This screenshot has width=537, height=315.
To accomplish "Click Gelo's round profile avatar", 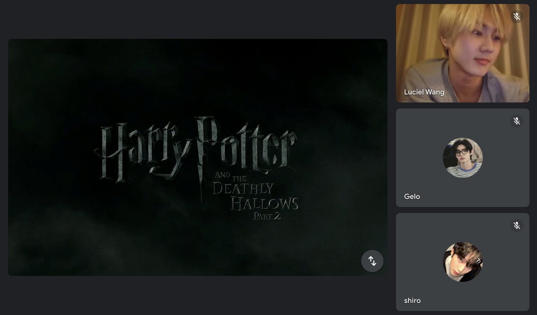I will [x=463, y=157].
